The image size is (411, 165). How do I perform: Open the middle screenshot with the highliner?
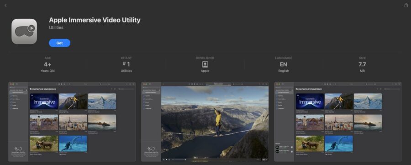click(205, 122)
